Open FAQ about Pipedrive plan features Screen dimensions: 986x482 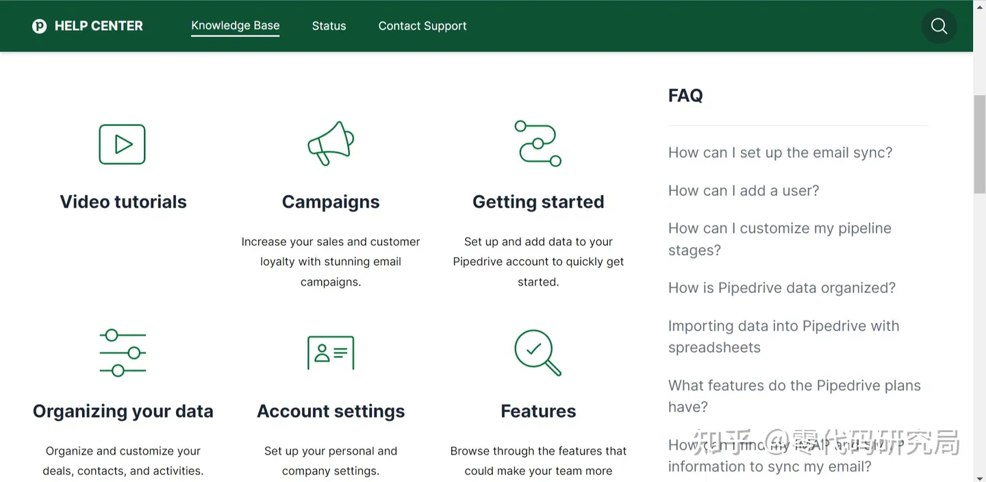[794, 396]
